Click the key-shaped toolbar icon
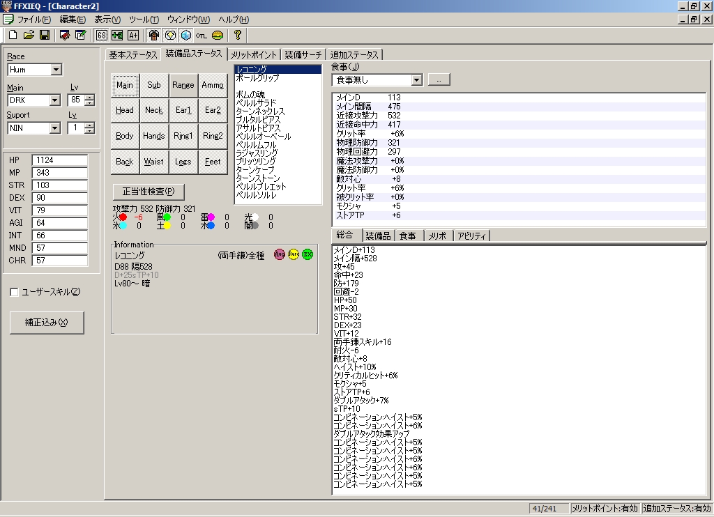714x517 pixels. click(202, 36)
